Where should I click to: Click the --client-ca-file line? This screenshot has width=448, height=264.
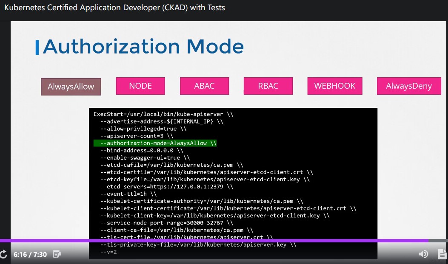point(177,230)
